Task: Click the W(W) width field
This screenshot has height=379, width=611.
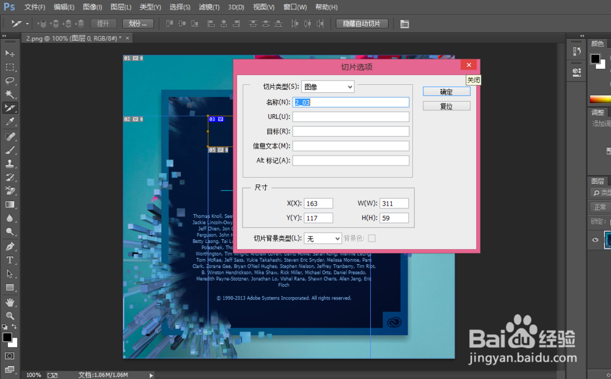Action: [x=394, y=203]
